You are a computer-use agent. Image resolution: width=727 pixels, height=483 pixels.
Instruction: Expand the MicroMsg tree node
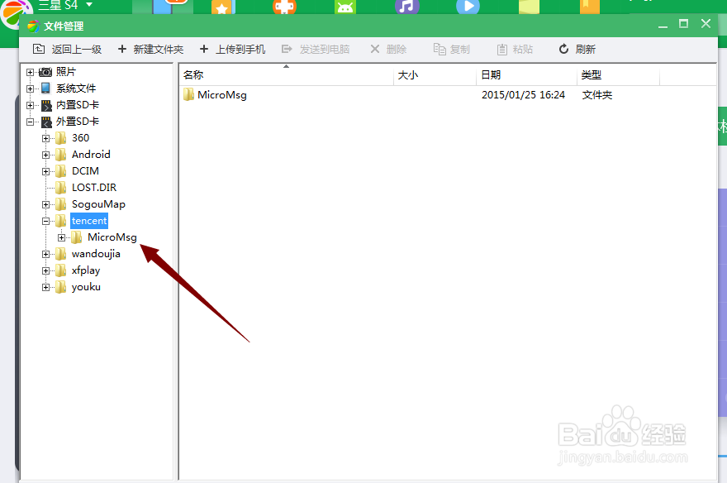click(61, 237)
